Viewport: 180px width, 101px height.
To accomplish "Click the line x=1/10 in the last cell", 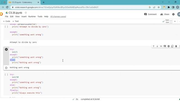I will pyautogui.click(x=15, y=77).
